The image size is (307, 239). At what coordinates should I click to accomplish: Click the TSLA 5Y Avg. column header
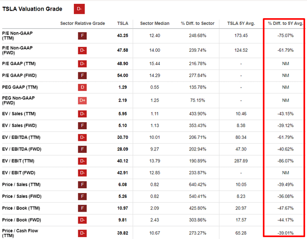point(241,23)
